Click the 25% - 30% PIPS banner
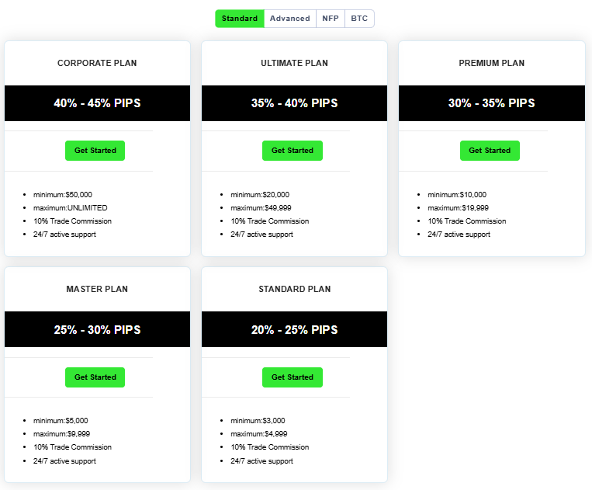The height and width of the screenshot is (490, 592). pos(97,329)
